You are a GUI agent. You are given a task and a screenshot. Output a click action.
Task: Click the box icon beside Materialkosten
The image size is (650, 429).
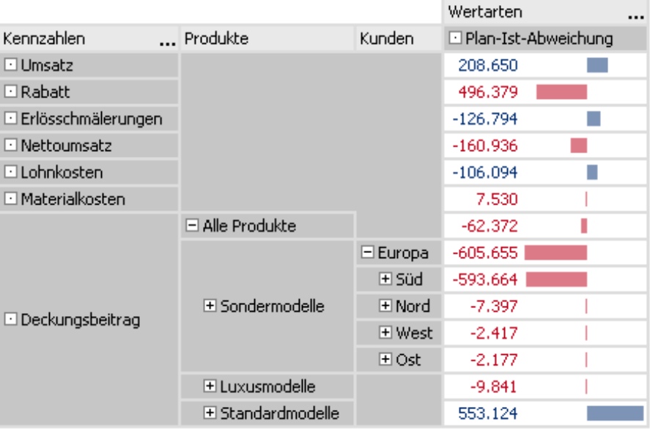click(x=10, y=199)
